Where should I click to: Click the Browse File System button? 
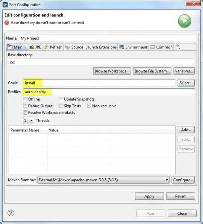point(152,71)
